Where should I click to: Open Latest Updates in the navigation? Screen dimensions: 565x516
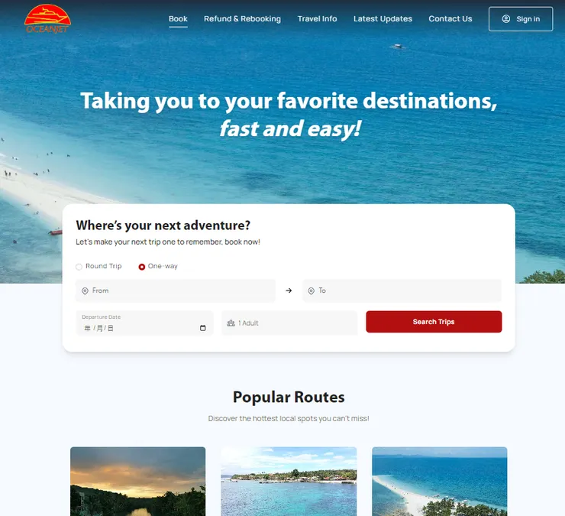pos(383,19)
